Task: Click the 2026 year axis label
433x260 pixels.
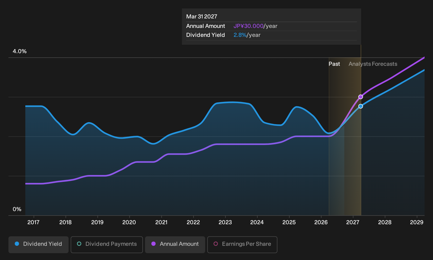Action: [x=321, y=222]
